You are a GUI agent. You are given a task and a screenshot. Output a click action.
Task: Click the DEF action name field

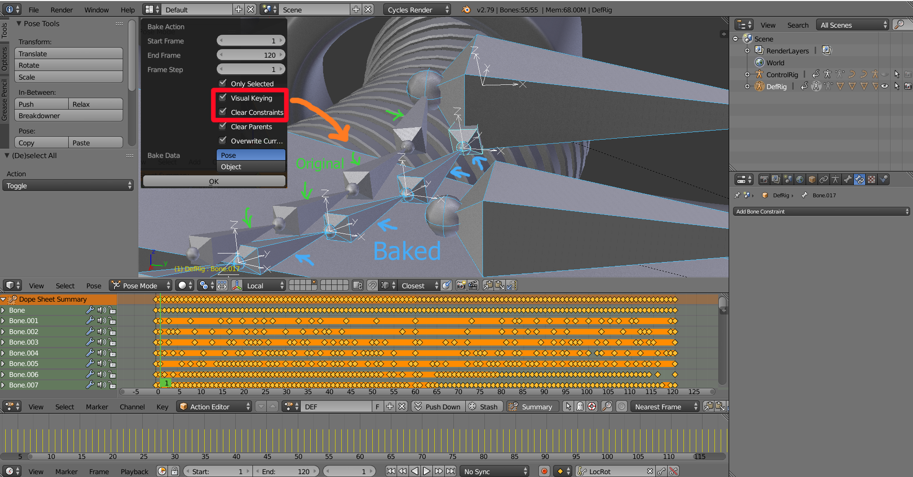tap(336, 406)
